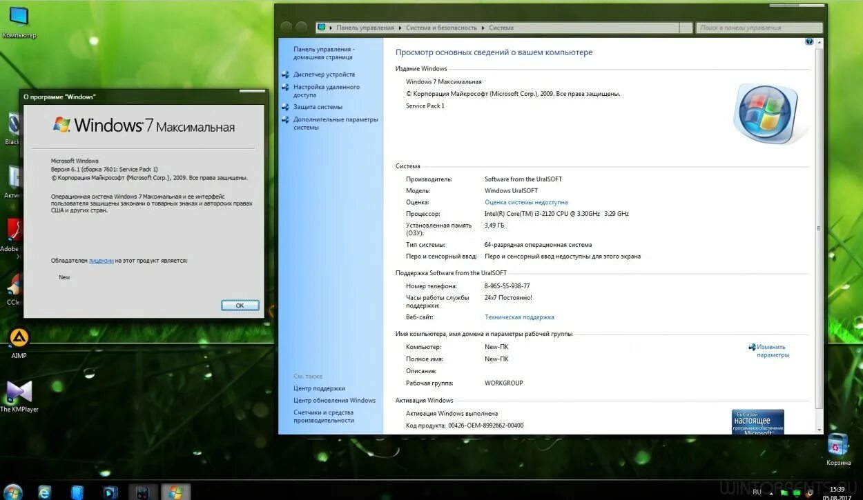The width and height of the screenshot is (863, 500).
Task: Click 'Service Pack 1' text
Action: tap(425, 106)
